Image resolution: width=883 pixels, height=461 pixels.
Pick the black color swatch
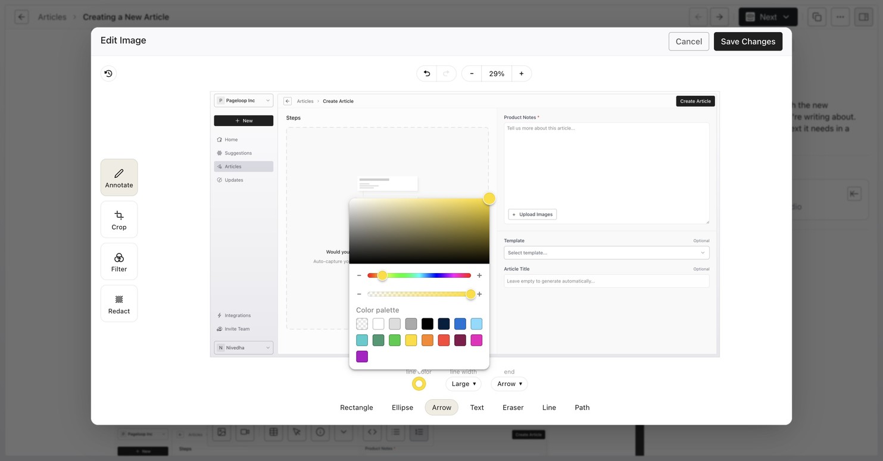(x=428, y=324)
